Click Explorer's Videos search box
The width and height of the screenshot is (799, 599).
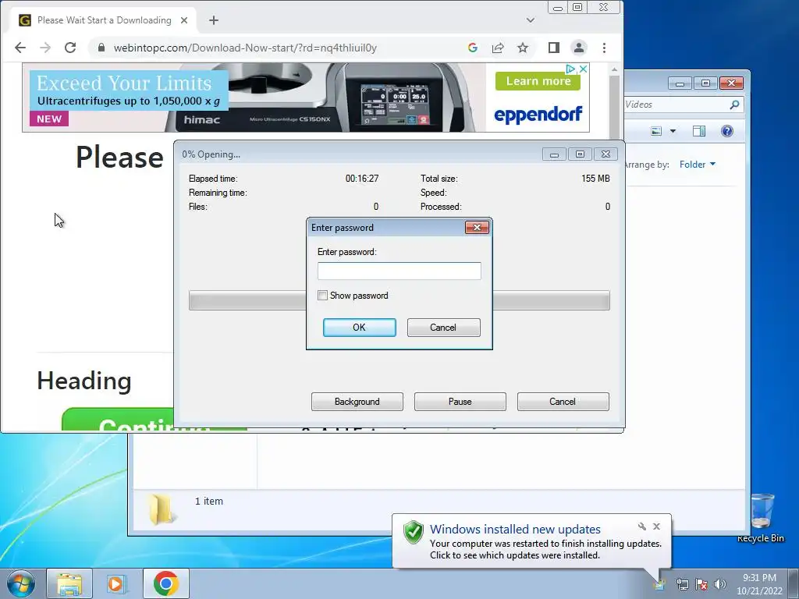[678, 105]
